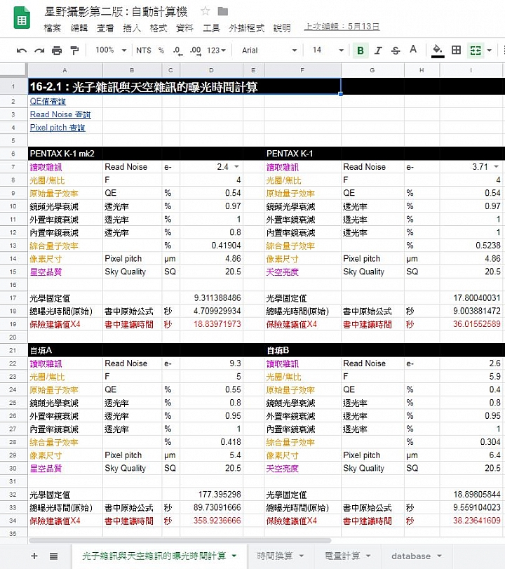Open the font size 14 dropdown
505x569 pixels.
pos(328,50)
